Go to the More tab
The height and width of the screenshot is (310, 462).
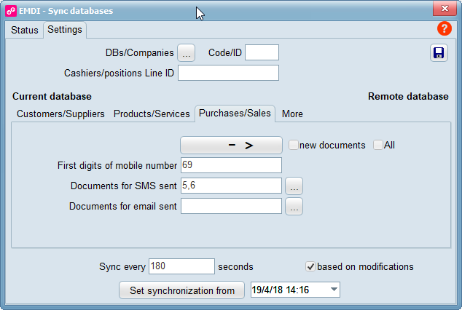click(292, 114)
